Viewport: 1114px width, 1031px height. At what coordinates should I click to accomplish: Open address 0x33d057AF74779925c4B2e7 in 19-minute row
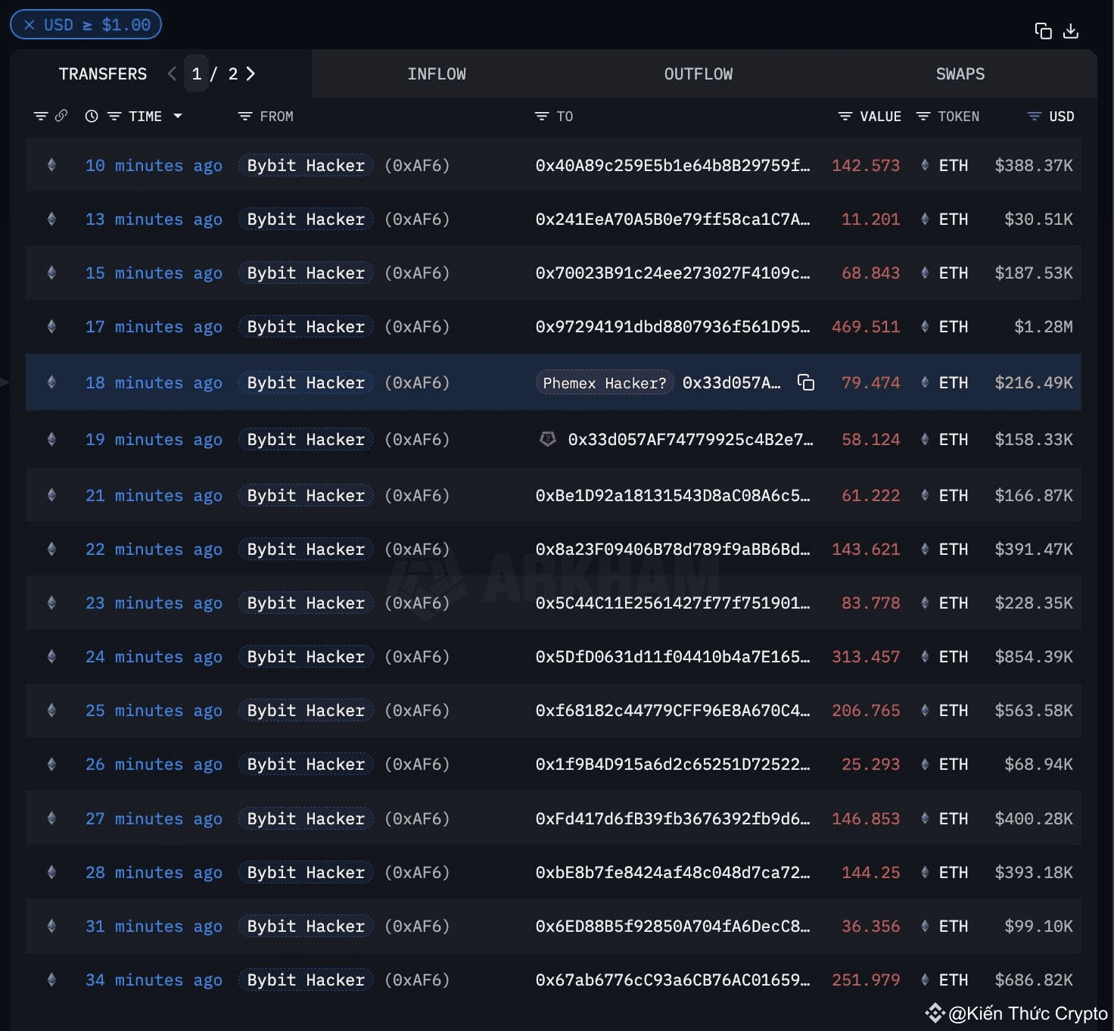[690, 439]
